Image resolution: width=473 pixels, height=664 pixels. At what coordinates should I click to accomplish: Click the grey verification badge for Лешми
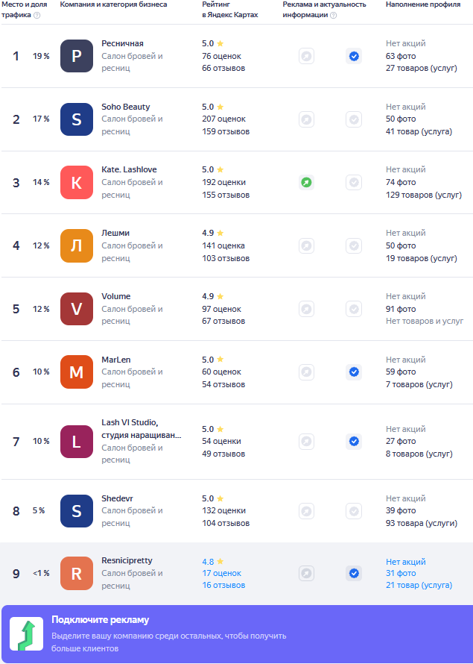click(354, 245)
